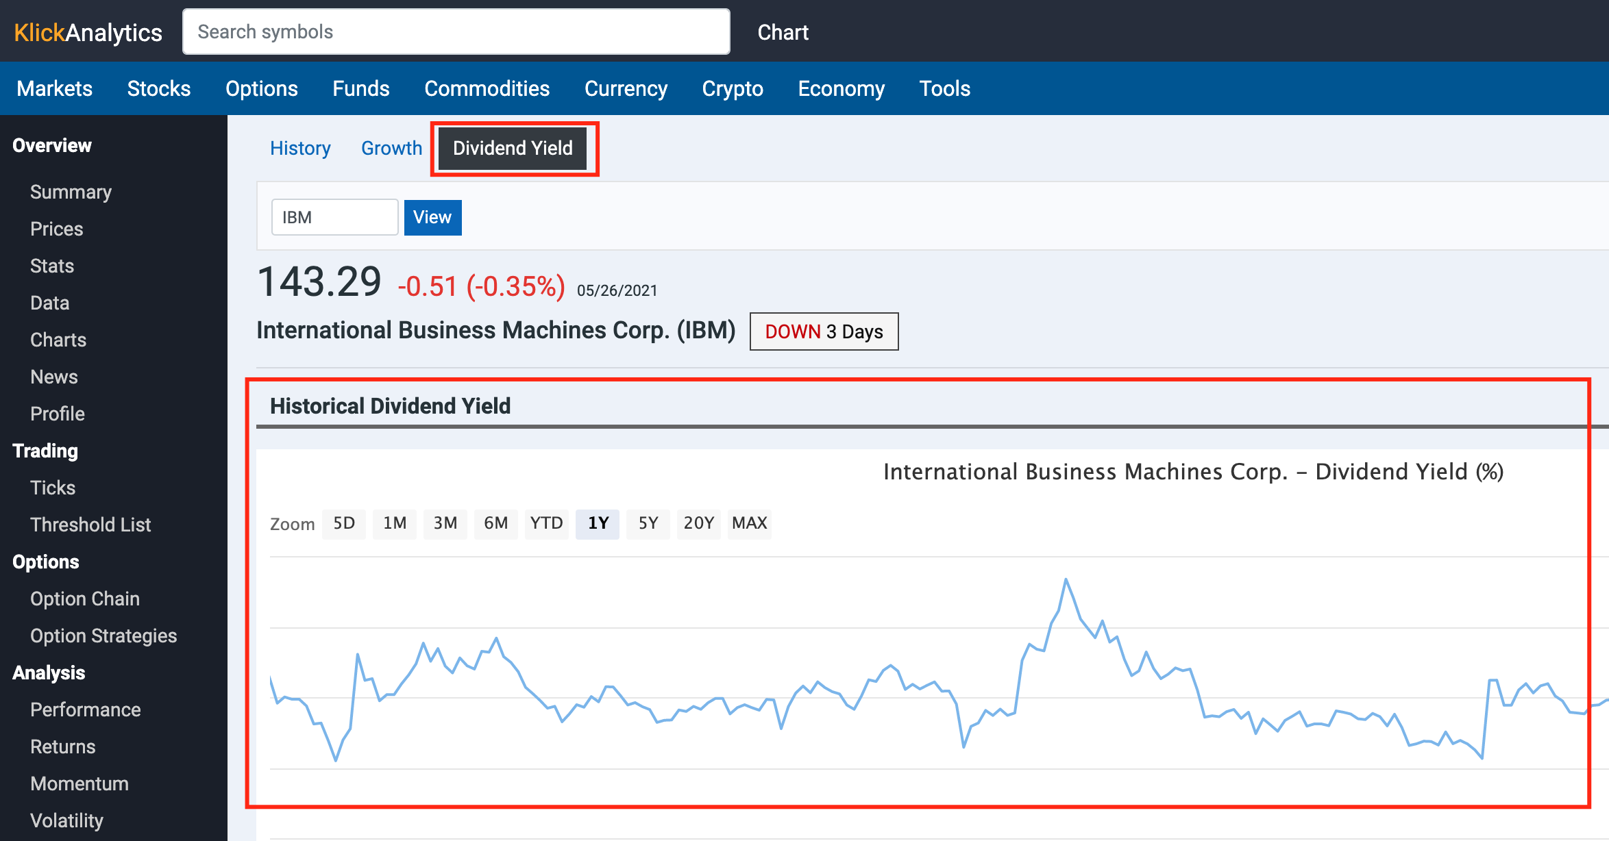Select the Dividend Yield tab
Viewport: 1609px width, 841px height.
[x=513, y=148]
